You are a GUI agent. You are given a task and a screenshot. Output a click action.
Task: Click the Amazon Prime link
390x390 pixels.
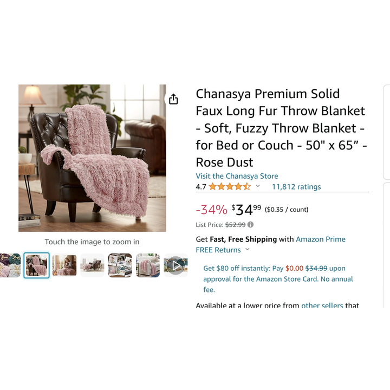(x=320, y=239)
